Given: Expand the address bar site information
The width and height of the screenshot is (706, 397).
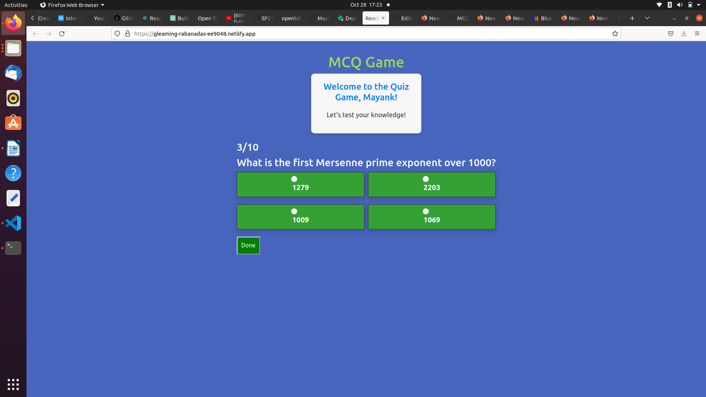Looking at the screenshot, I should click(128, 33).
